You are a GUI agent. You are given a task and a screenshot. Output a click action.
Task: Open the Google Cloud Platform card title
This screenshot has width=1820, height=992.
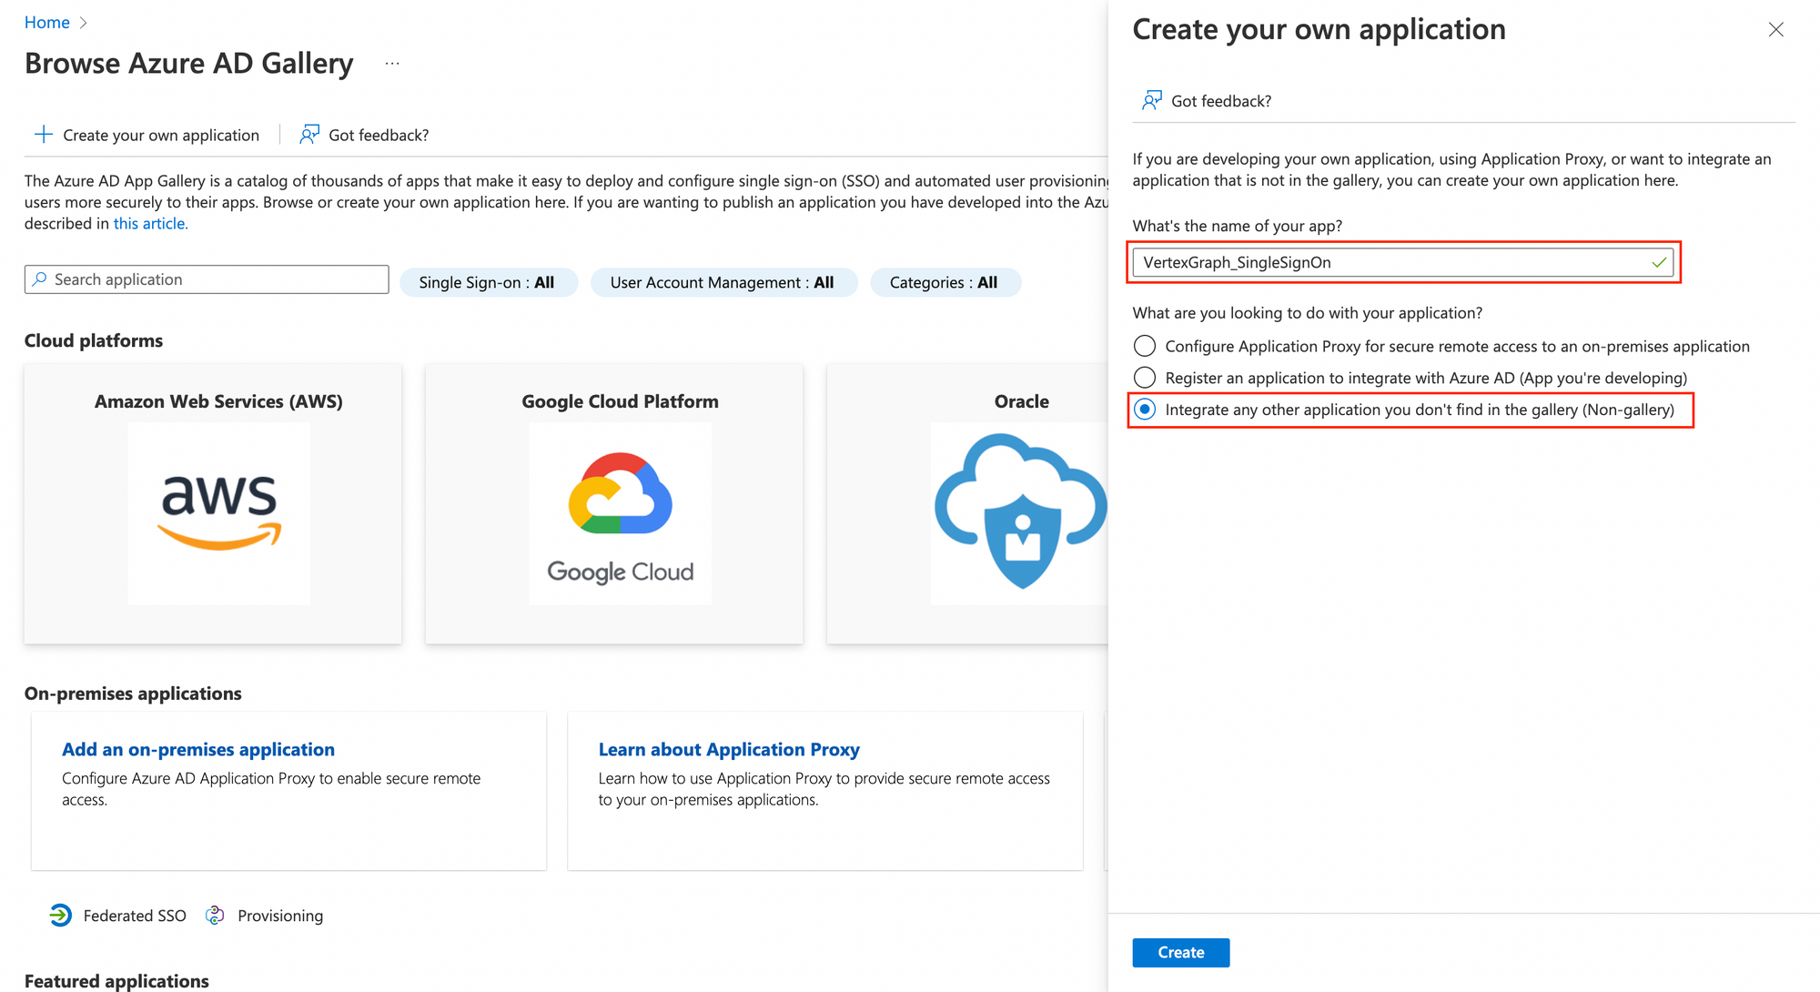[621, 401]
